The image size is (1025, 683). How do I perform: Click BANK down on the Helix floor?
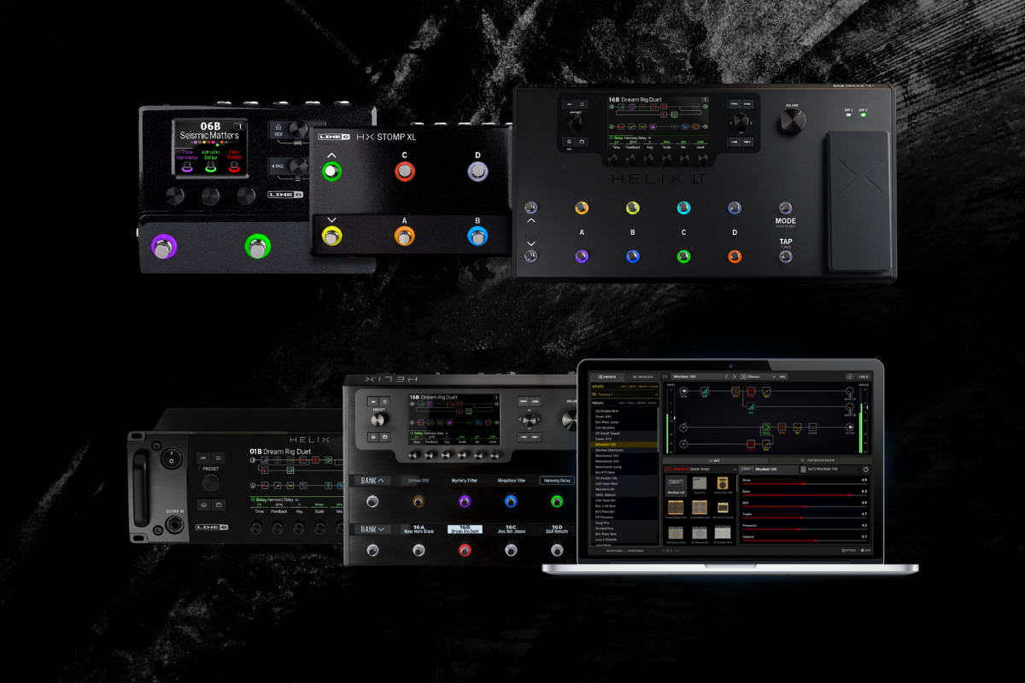pyautogui.click(x=373, y=529)
